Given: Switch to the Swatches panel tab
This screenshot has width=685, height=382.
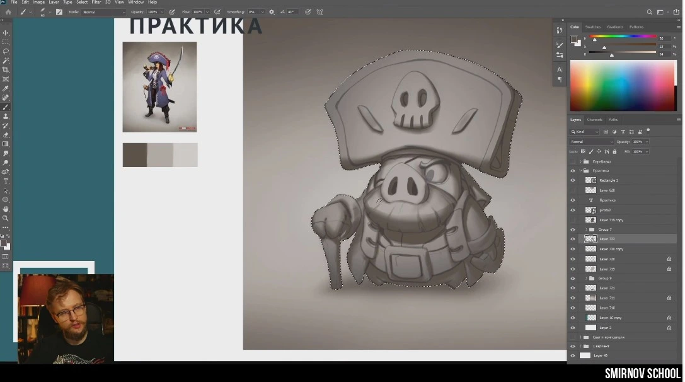Looking at the screenshot, I should click(592, 27).
